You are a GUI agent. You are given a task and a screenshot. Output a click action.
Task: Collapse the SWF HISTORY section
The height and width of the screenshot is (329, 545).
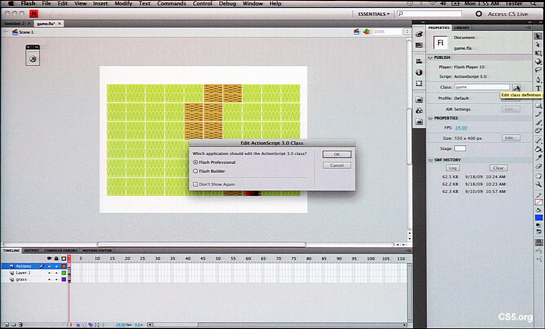pos(430,160)
